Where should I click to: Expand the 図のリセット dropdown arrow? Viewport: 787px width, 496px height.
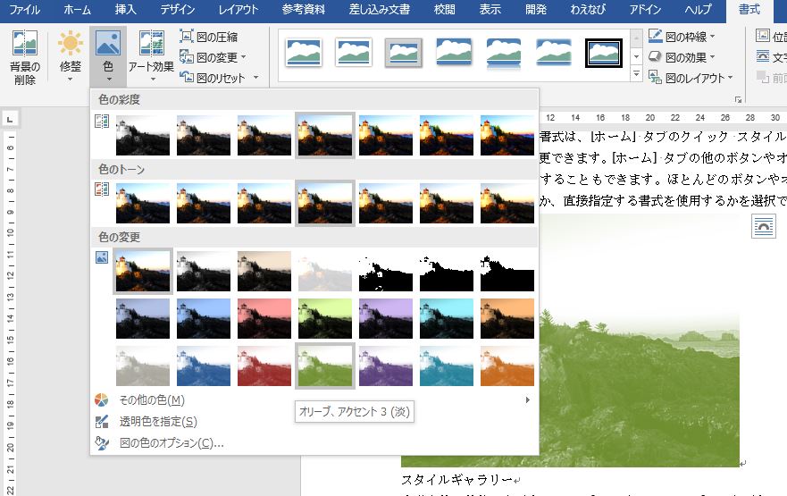tap(256, 78)
